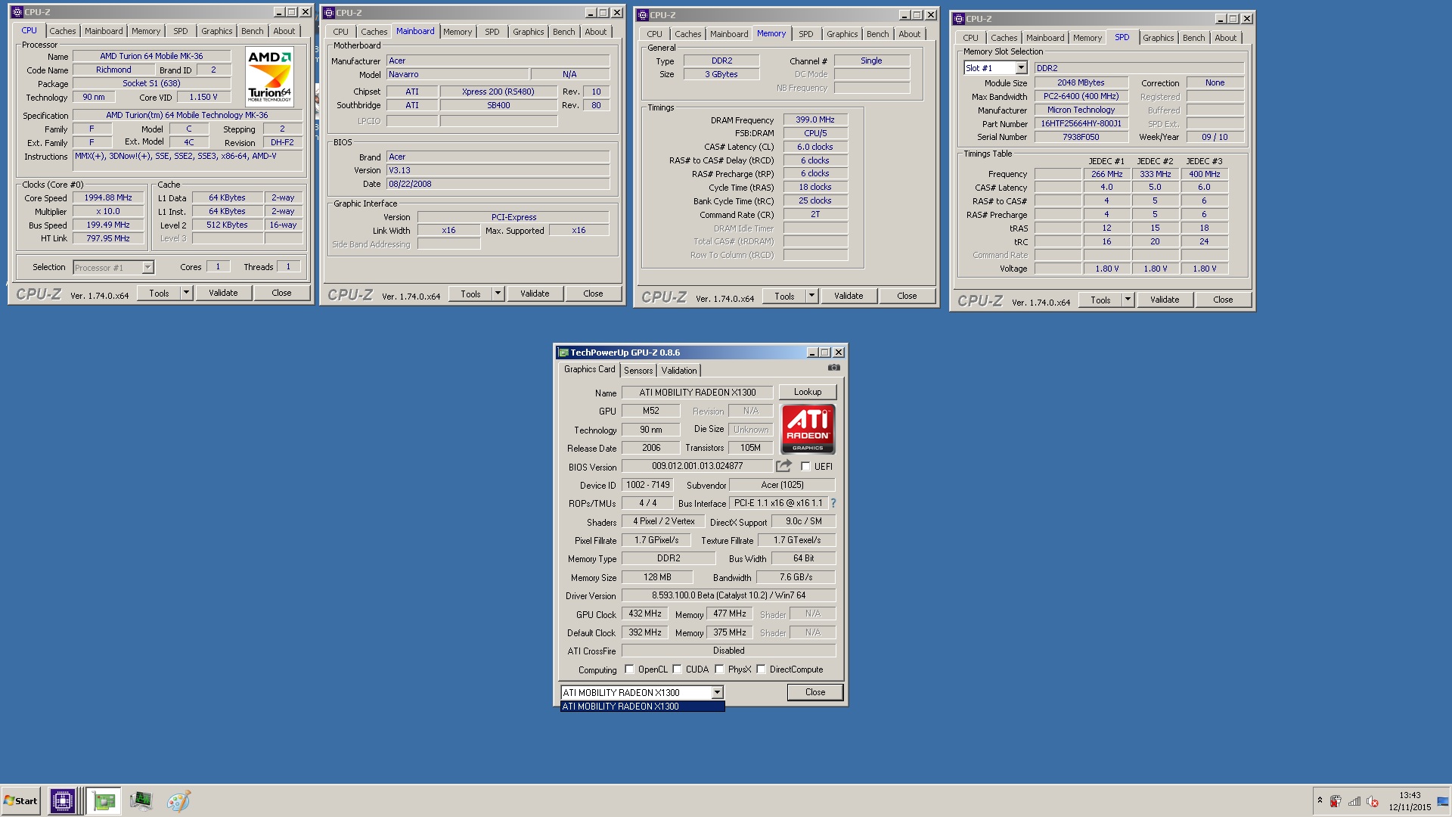Click the red tray icon next to the hidden-icons arrow

point(1336,801)
